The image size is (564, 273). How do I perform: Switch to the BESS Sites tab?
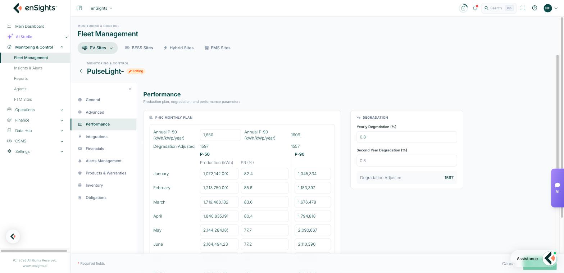click(x=139, y=48)
